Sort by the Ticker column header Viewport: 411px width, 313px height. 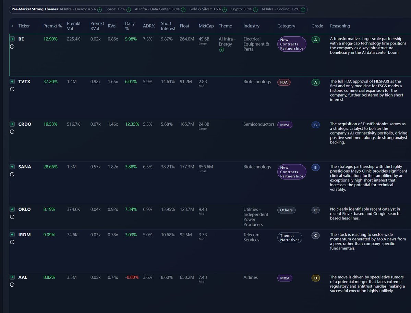tap(24, 26)
